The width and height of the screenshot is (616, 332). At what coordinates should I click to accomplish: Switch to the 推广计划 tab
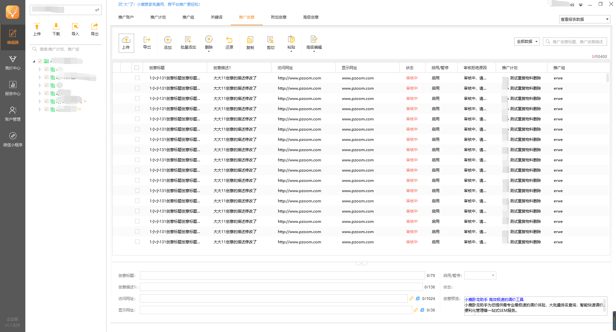tap(158, 17)
